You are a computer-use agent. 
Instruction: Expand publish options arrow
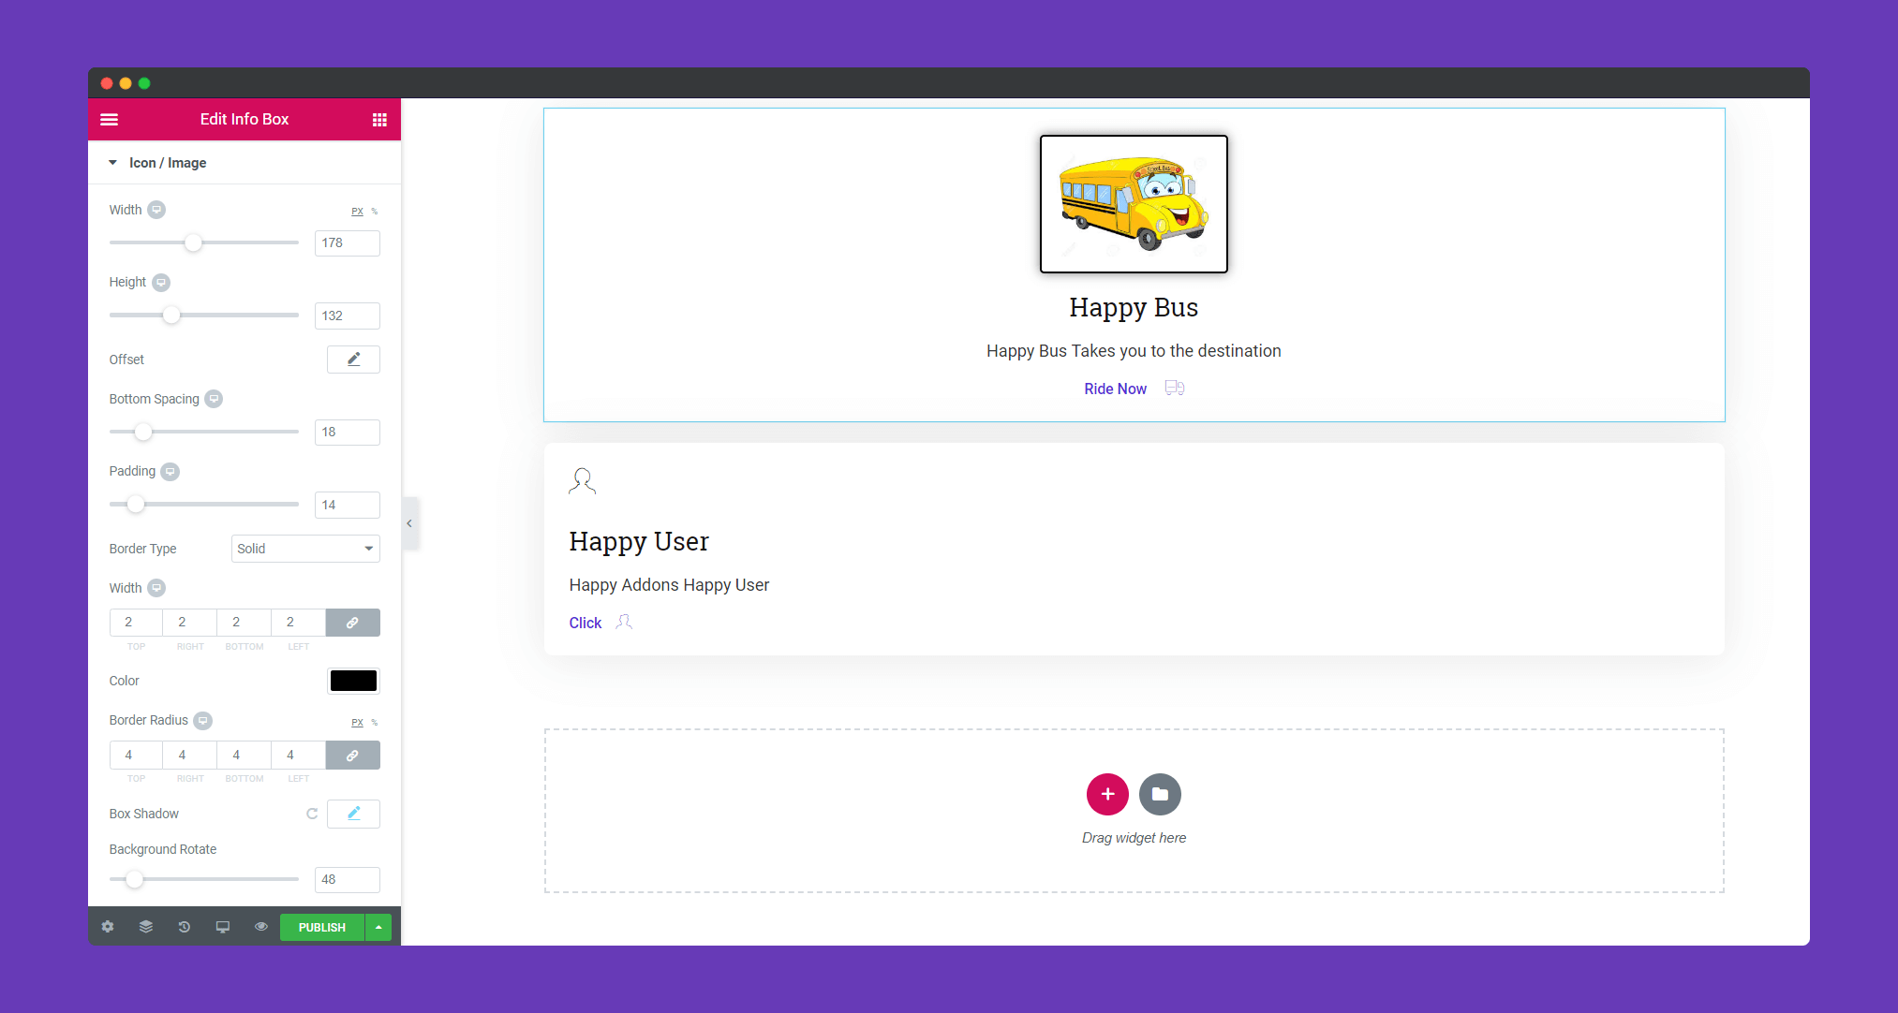(x=378, y=927)
